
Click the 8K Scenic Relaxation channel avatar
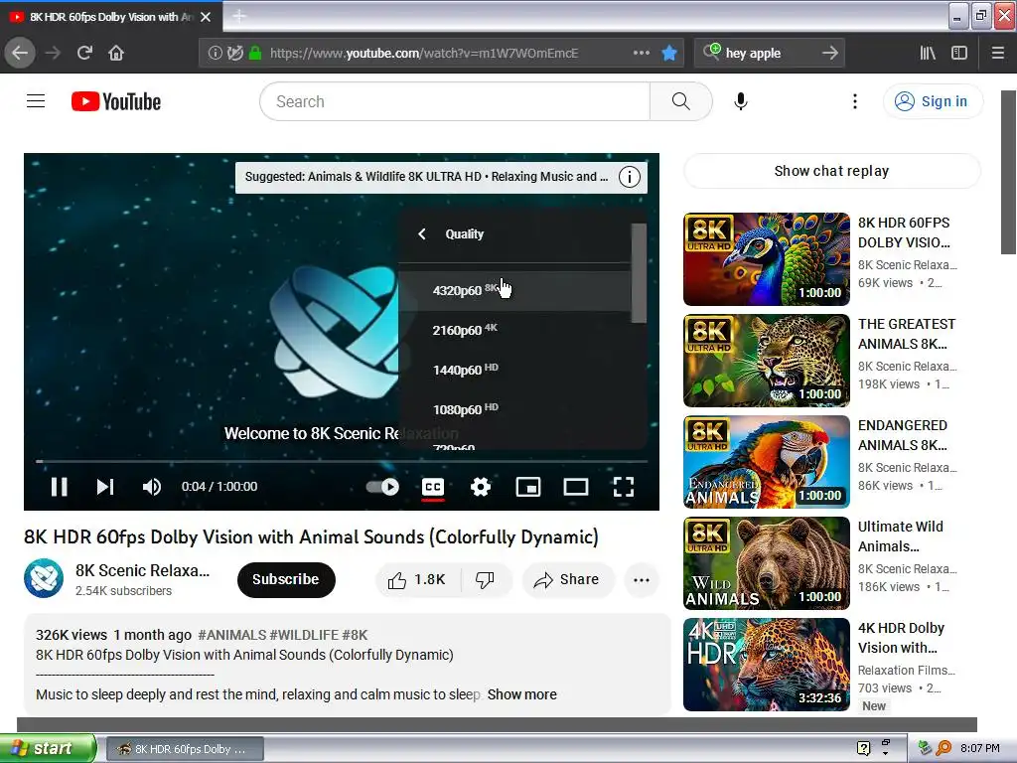click(x=44, y=578)
